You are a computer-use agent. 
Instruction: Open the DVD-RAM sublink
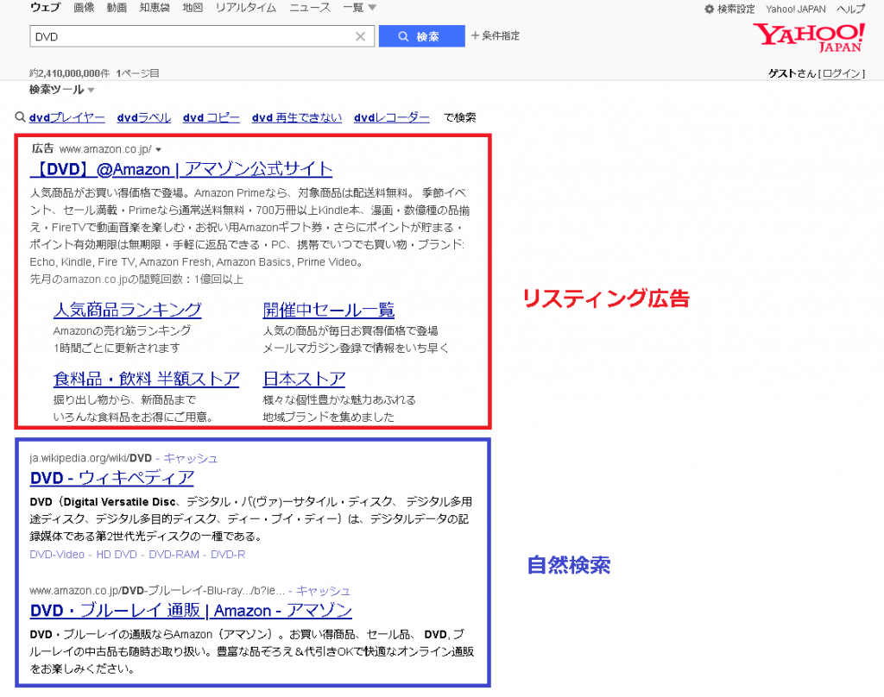click(x=174, y=555)
